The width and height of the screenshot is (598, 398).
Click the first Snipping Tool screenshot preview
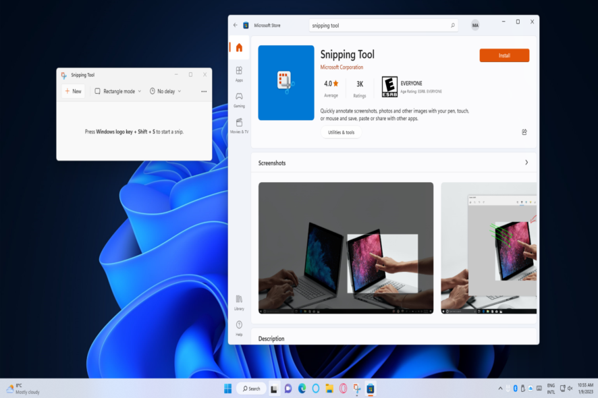click(x=345, y=248)
